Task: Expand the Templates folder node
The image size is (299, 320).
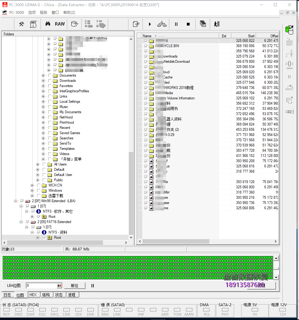Action: coord(43,149)
